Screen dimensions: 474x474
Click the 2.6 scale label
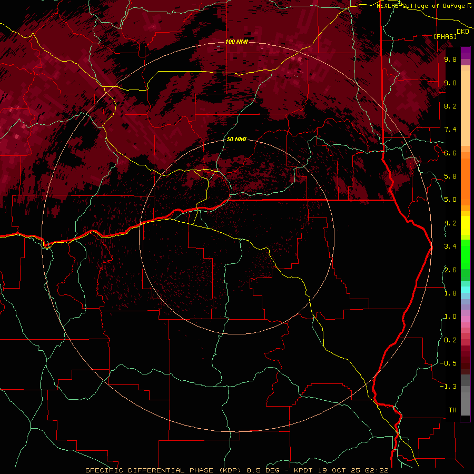(450, 270)
